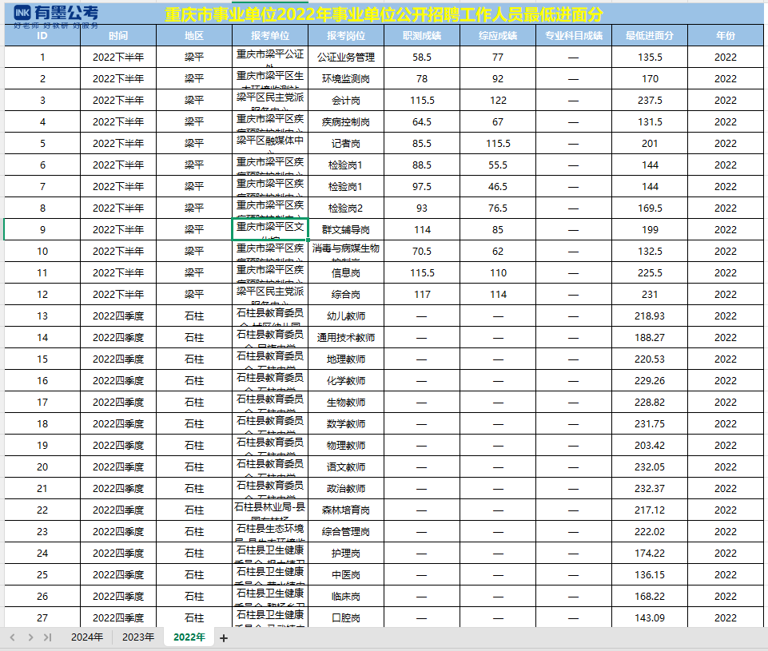768x651 pixels.
Task: Select the 通用技术教师 position cell
Action: click(346, 337)
